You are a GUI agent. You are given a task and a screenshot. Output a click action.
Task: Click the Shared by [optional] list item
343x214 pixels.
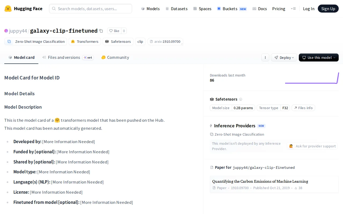click(x=61, y=162)
